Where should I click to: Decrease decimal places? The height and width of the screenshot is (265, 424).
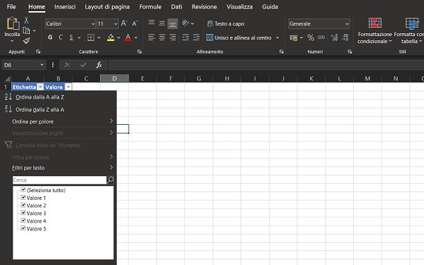345,37
